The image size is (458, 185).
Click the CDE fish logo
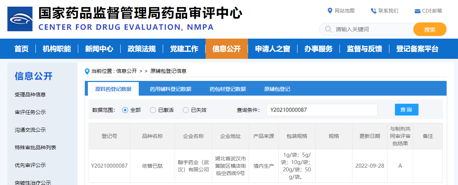[20, 19]
